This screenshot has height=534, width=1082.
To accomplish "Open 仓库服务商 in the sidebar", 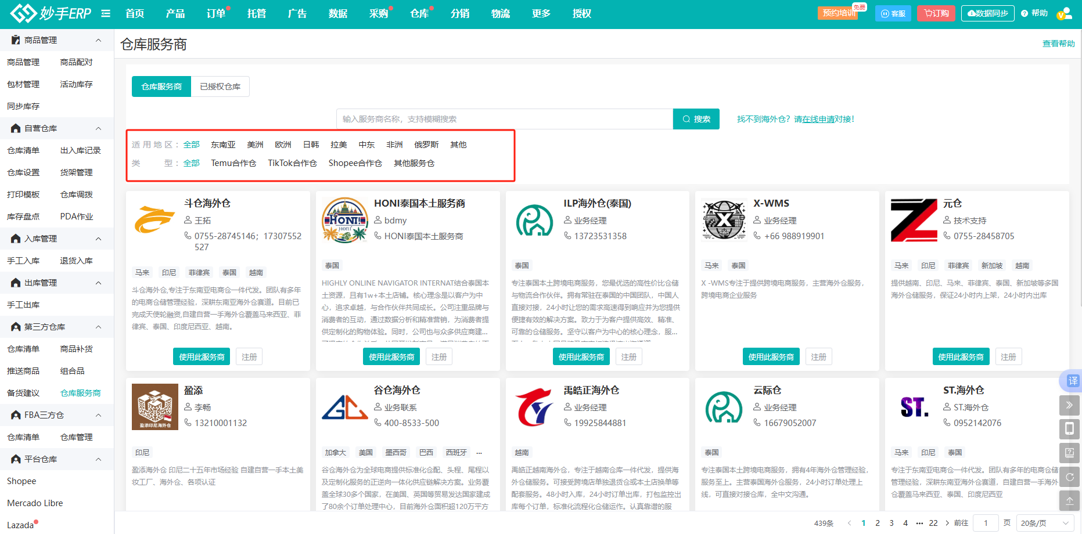I will (x=81, y=393).
